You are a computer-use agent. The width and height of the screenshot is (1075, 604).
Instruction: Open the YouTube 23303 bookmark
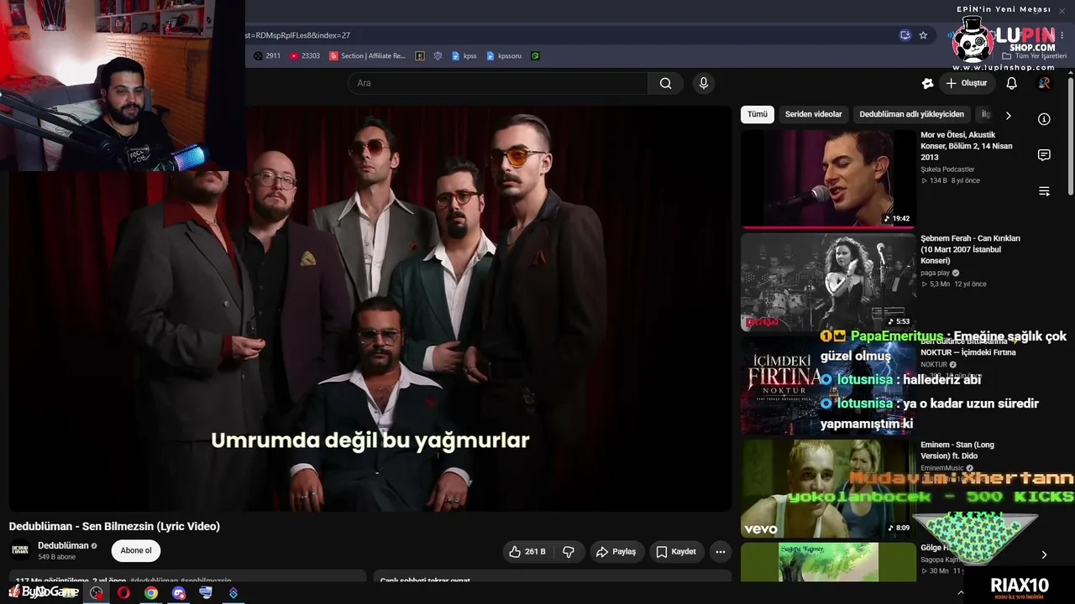[304, 56]
